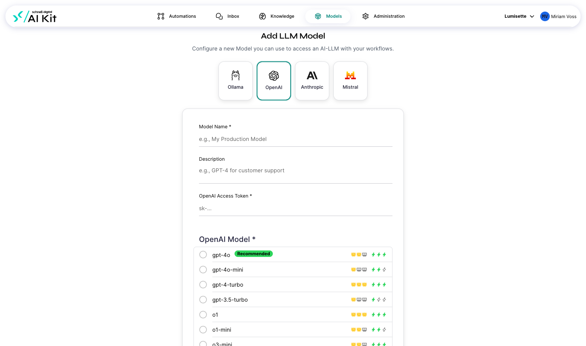Click the gpt-4-turbo model label
This screenshot has height=346, width=586.
pos(228,285)
